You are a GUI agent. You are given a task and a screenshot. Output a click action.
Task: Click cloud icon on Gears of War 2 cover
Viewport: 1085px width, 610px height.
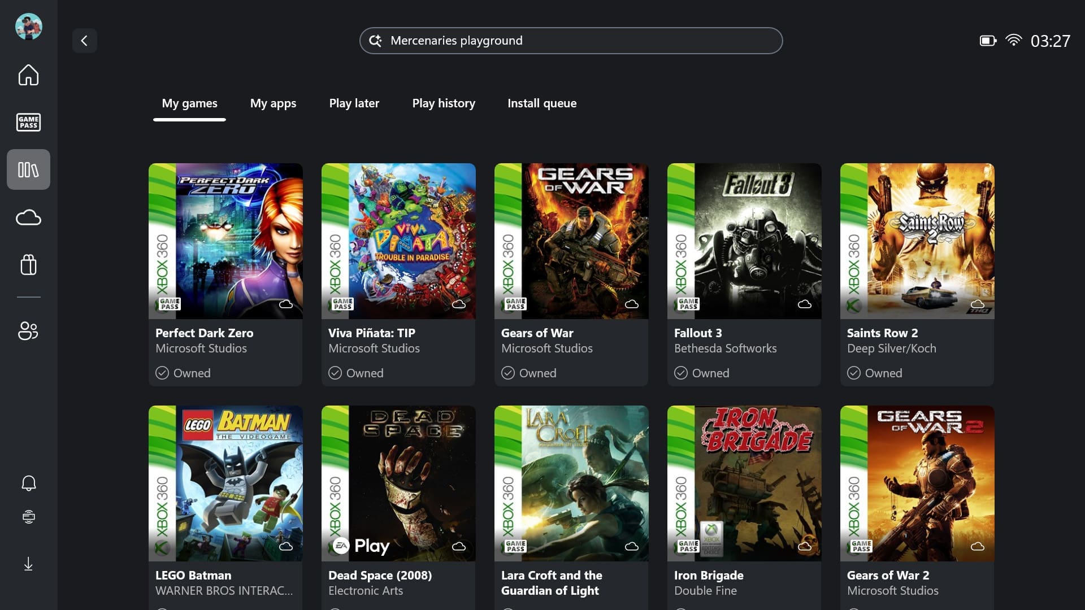[x=978, y=547]
